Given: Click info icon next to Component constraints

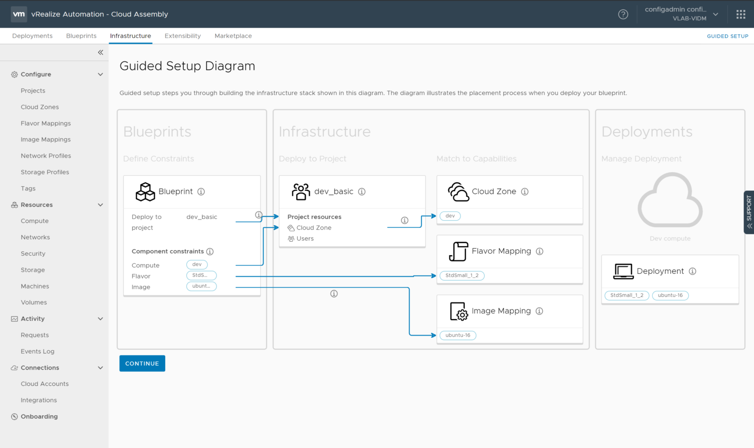Looking at the screenshot, I should point(210,252).
